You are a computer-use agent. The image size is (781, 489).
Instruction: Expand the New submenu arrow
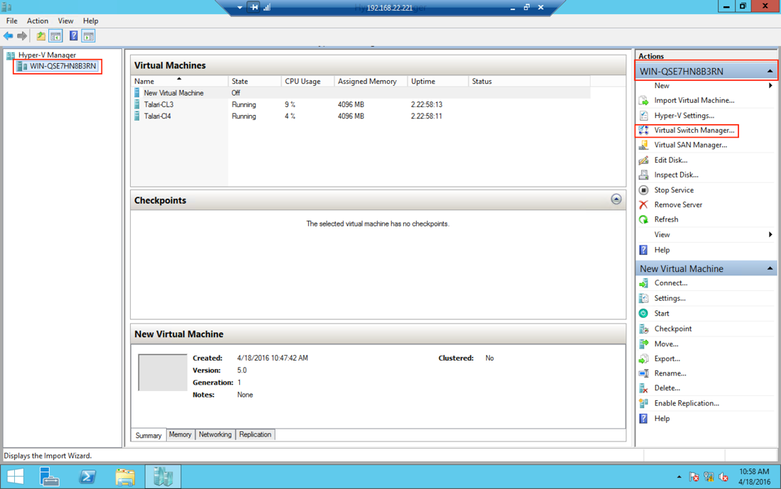[770, 86]
